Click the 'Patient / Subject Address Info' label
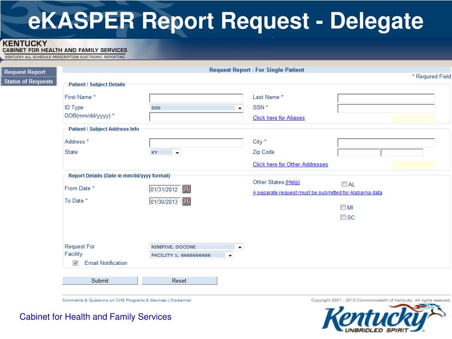 click(104, 129)
